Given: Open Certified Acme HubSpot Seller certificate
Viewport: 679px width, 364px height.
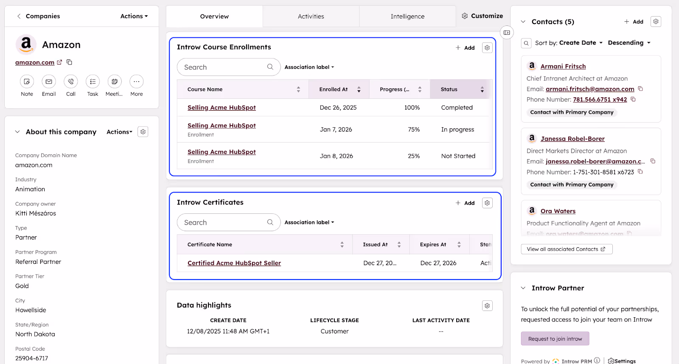Looking at the screenshot, I should 234,263.
